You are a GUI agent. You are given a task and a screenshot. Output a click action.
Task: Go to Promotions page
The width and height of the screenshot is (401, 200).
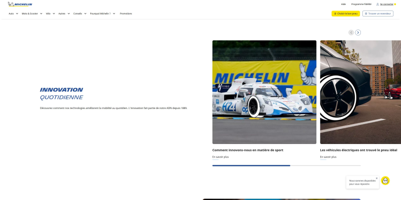[126, 13]
